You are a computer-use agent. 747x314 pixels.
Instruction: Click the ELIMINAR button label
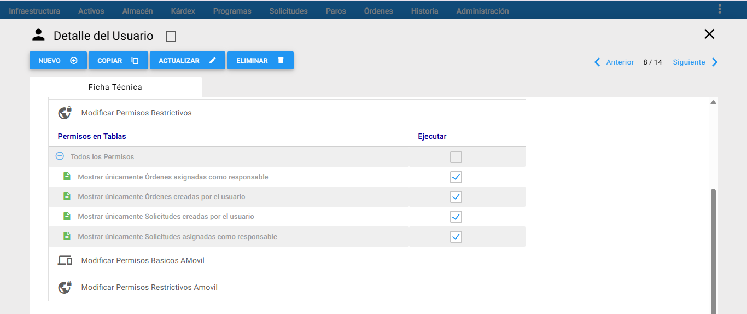[252, 61]
